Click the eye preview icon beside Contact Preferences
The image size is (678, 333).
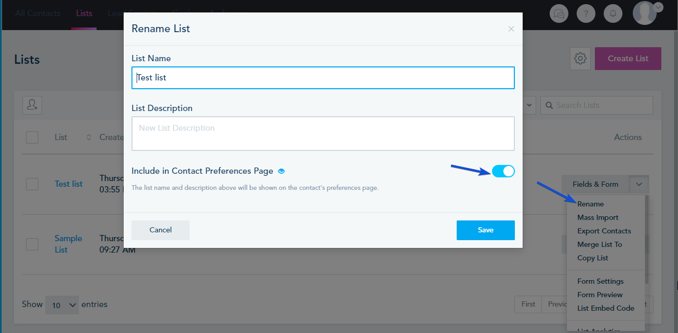click(x=282, y=171)
